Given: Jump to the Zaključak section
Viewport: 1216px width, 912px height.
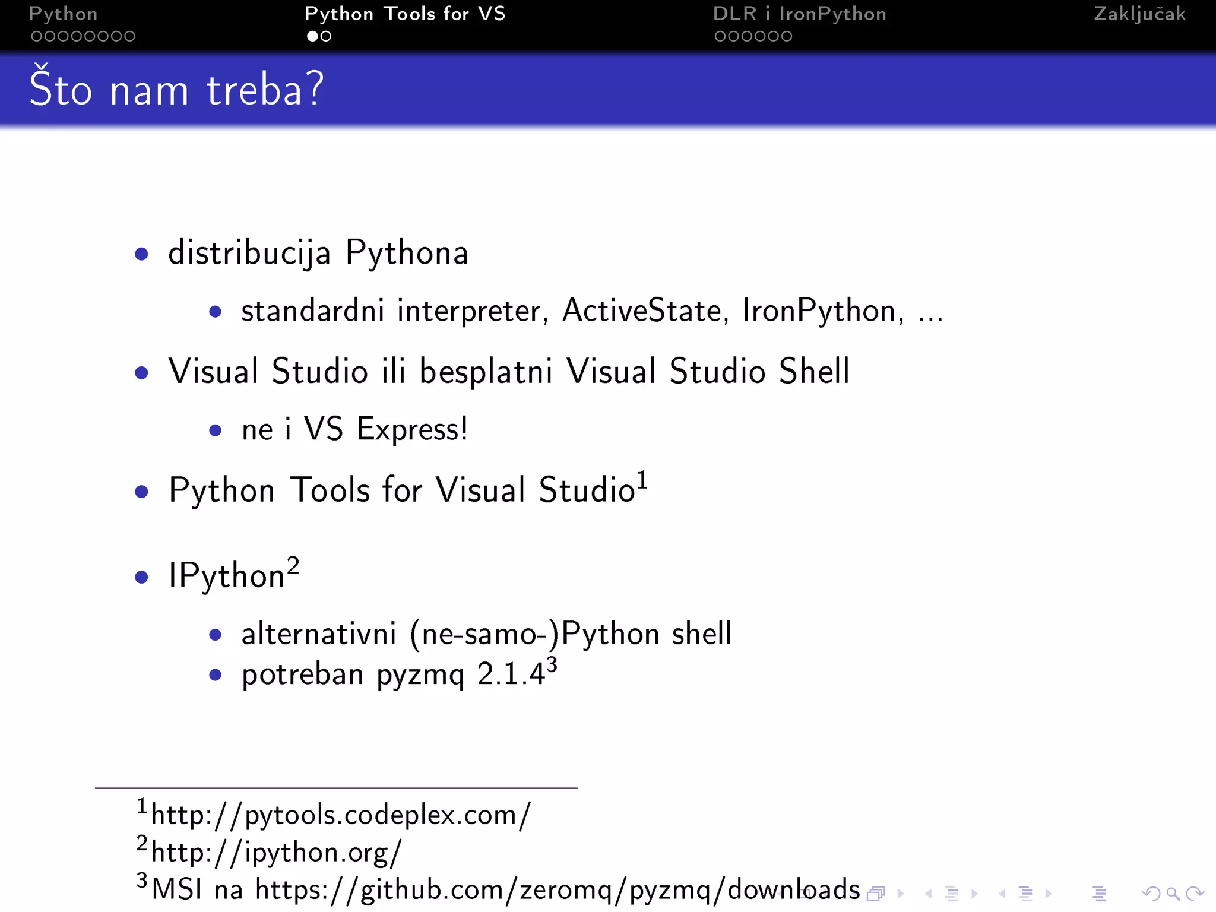Looking at the screenshot, I should [x=1140, y=14].
